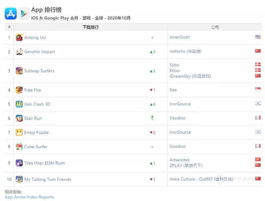The height and width of the screenshot is (201, 265).
Task: Select Voodoo in the Cube Surfer row
Action: coord(178,146)
